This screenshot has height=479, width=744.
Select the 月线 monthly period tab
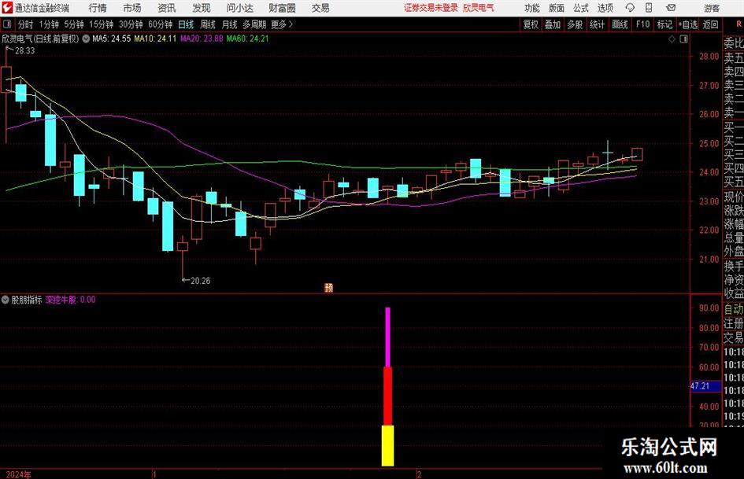pos(230,24)
